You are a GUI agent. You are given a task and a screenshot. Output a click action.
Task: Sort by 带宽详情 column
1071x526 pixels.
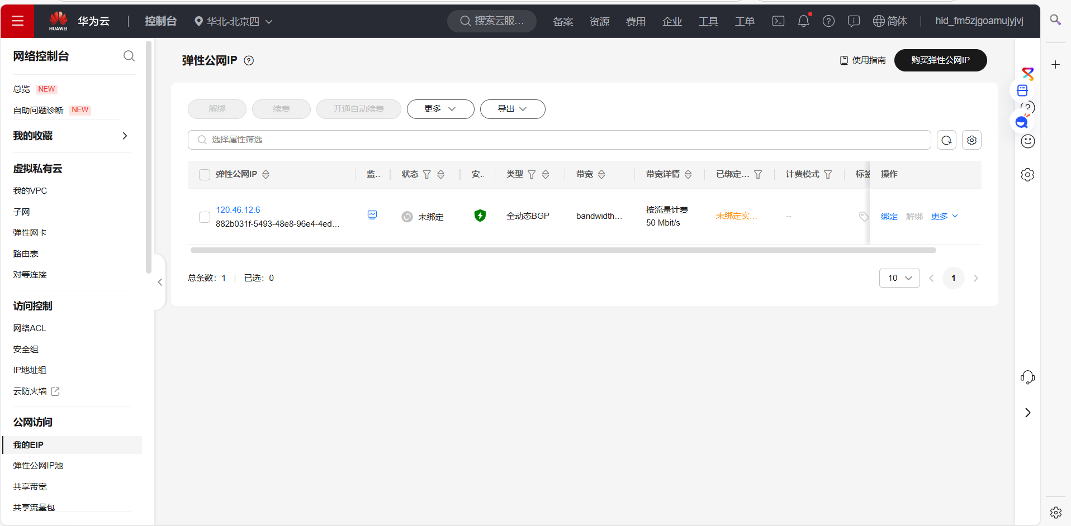688,175
